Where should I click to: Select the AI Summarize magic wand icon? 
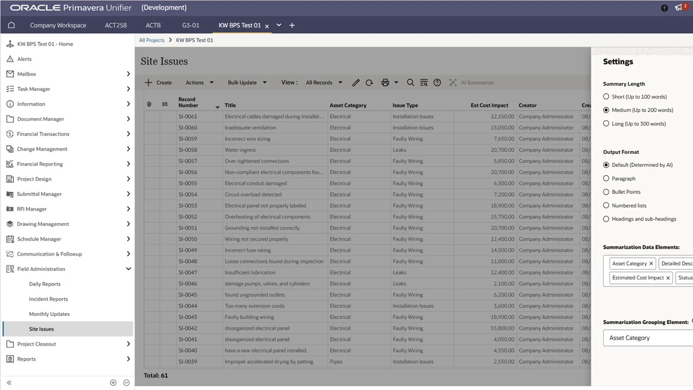(453, 82)
